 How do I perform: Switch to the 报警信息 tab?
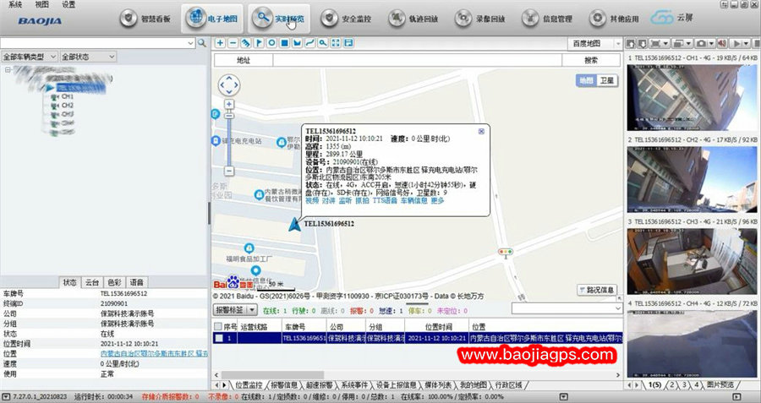point(284,384)
